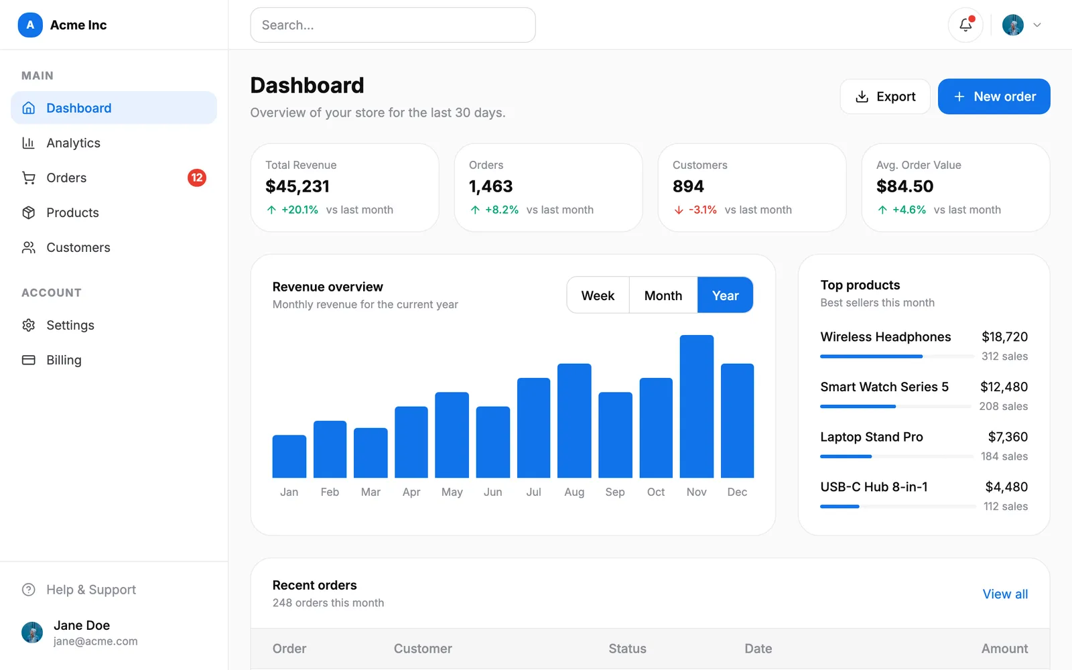
Task: Click the Avg. Order Value $84.50
Action: (x=904, y=186)
